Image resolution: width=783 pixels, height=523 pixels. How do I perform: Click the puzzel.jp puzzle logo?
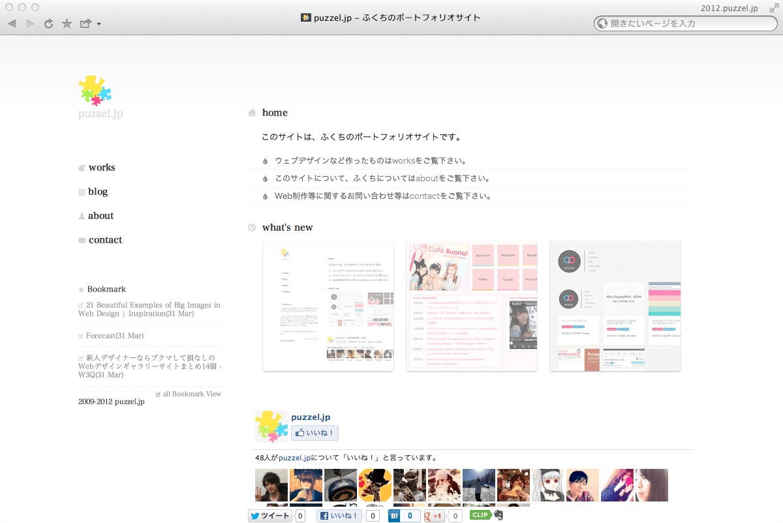[x=95, y=91]
